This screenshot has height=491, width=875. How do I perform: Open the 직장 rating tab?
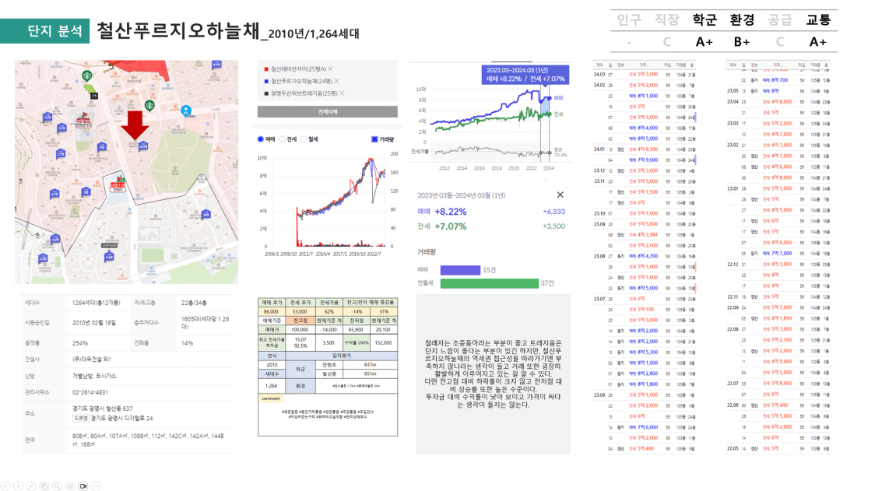pos(667,20)
